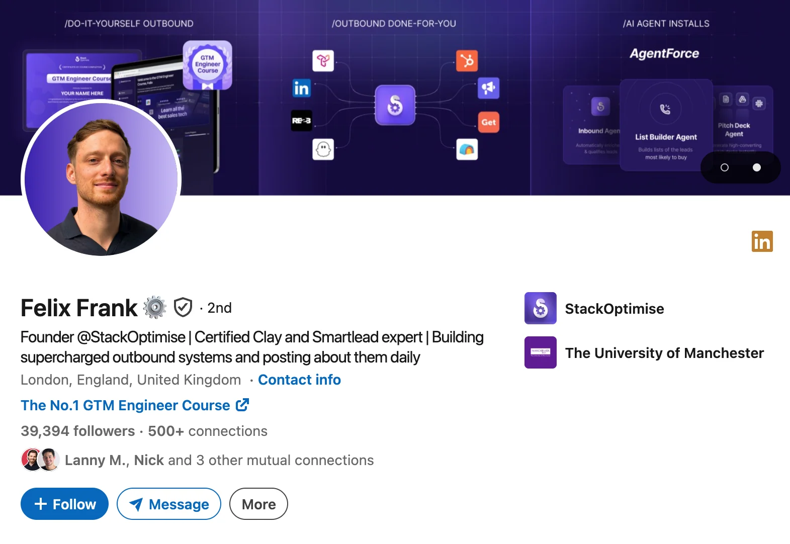Click the 2nd degree connection label
Image resolution: width=790 pixels, height=544 pixels.
pyautogui.click(x=220, y=308)
